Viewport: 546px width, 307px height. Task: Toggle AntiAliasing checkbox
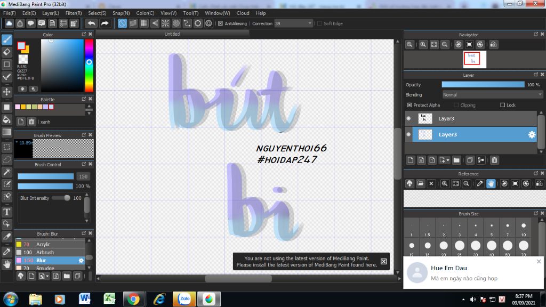point(220,23)
